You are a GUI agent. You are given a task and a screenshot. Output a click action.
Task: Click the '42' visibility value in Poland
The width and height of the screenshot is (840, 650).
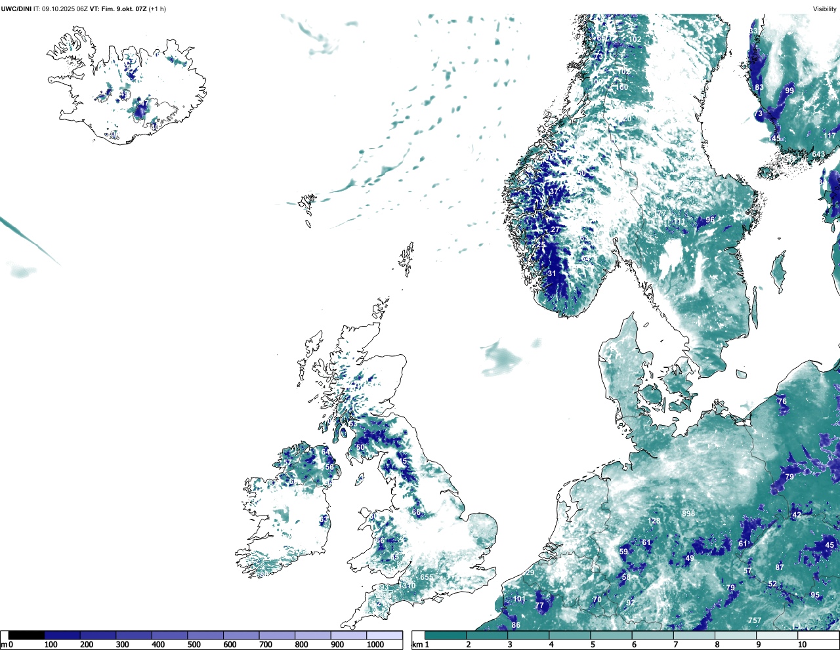click(797, 515)
